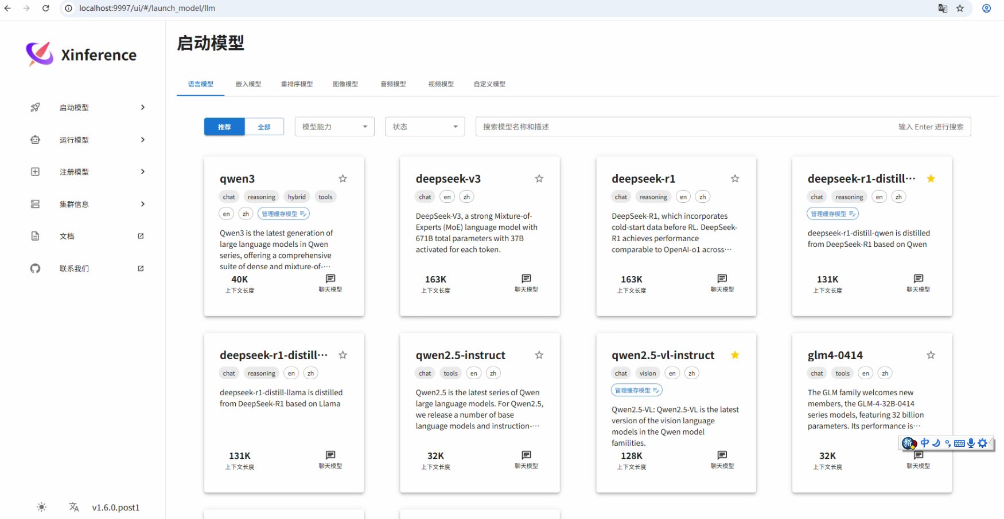Click the browser address bar URL
The width and height of the screenshot is (1004, 519).
(147, 8)
